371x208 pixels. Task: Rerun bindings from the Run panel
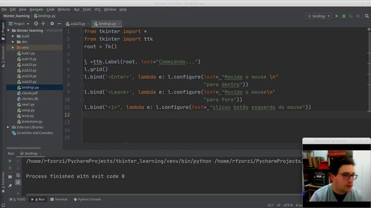[10, 161]
